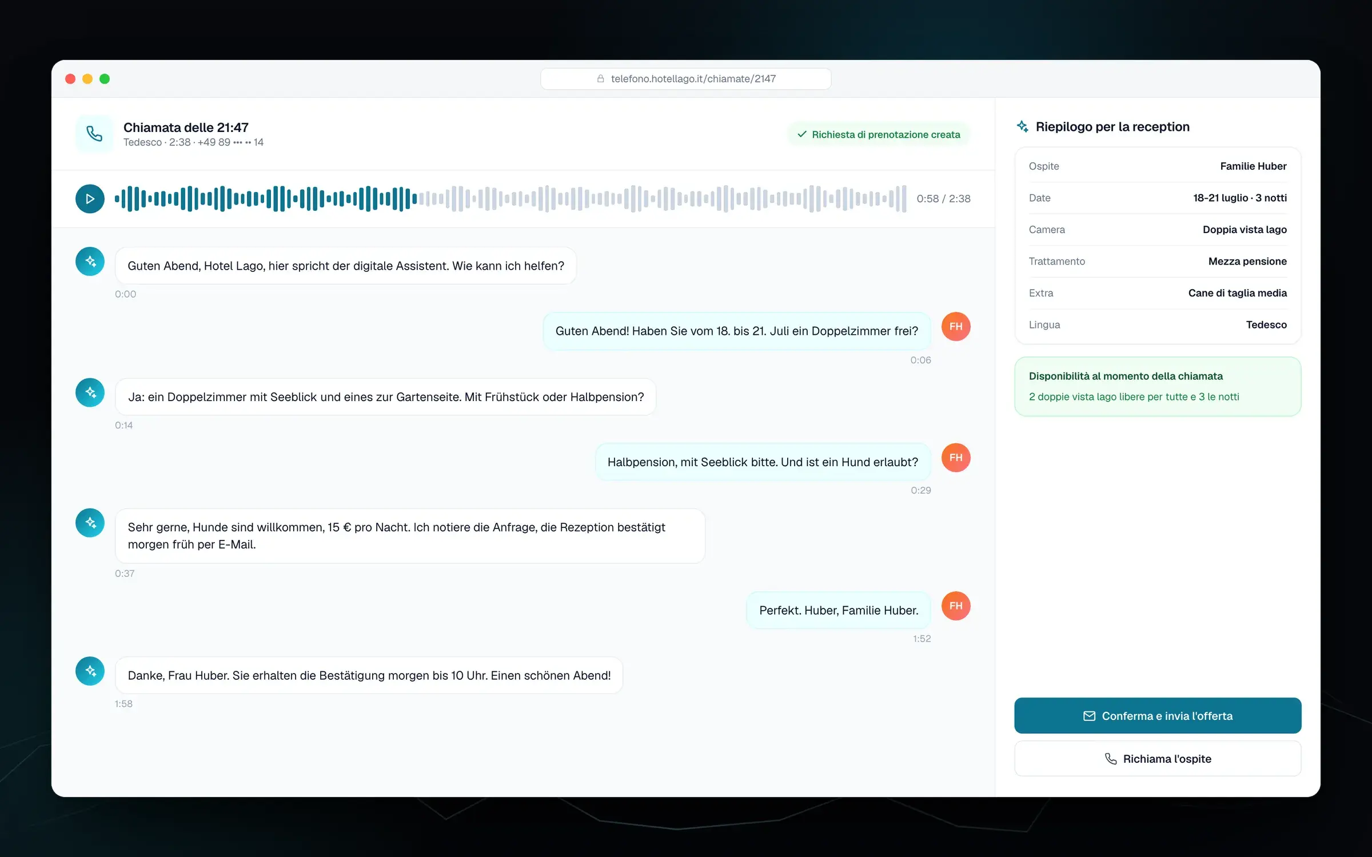Select the Ja: ein Doppelzimmer mit Seeblick message
Viewport: 1372px width, 857px height.
click(385, 397)
